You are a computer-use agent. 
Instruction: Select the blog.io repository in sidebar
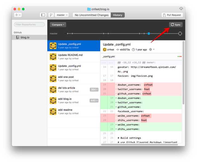pos(30,37)
